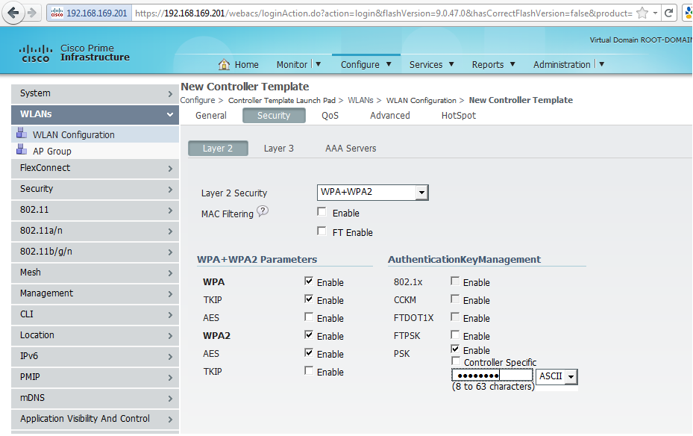Expand the 802.11b/g/n sidebar section
This screenshot has width=693, height=436.
point(95,252)
